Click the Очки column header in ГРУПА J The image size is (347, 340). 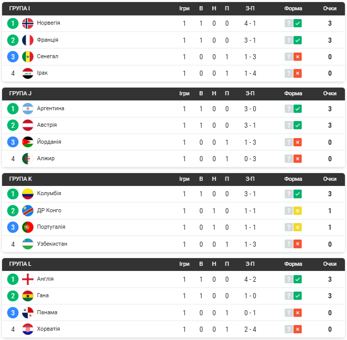[x=329, y=93]
